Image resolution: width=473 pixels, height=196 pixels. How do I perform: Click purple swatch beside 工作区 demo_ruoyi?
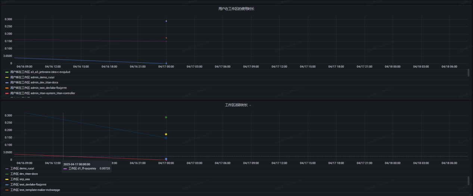(x=7, y=169)
